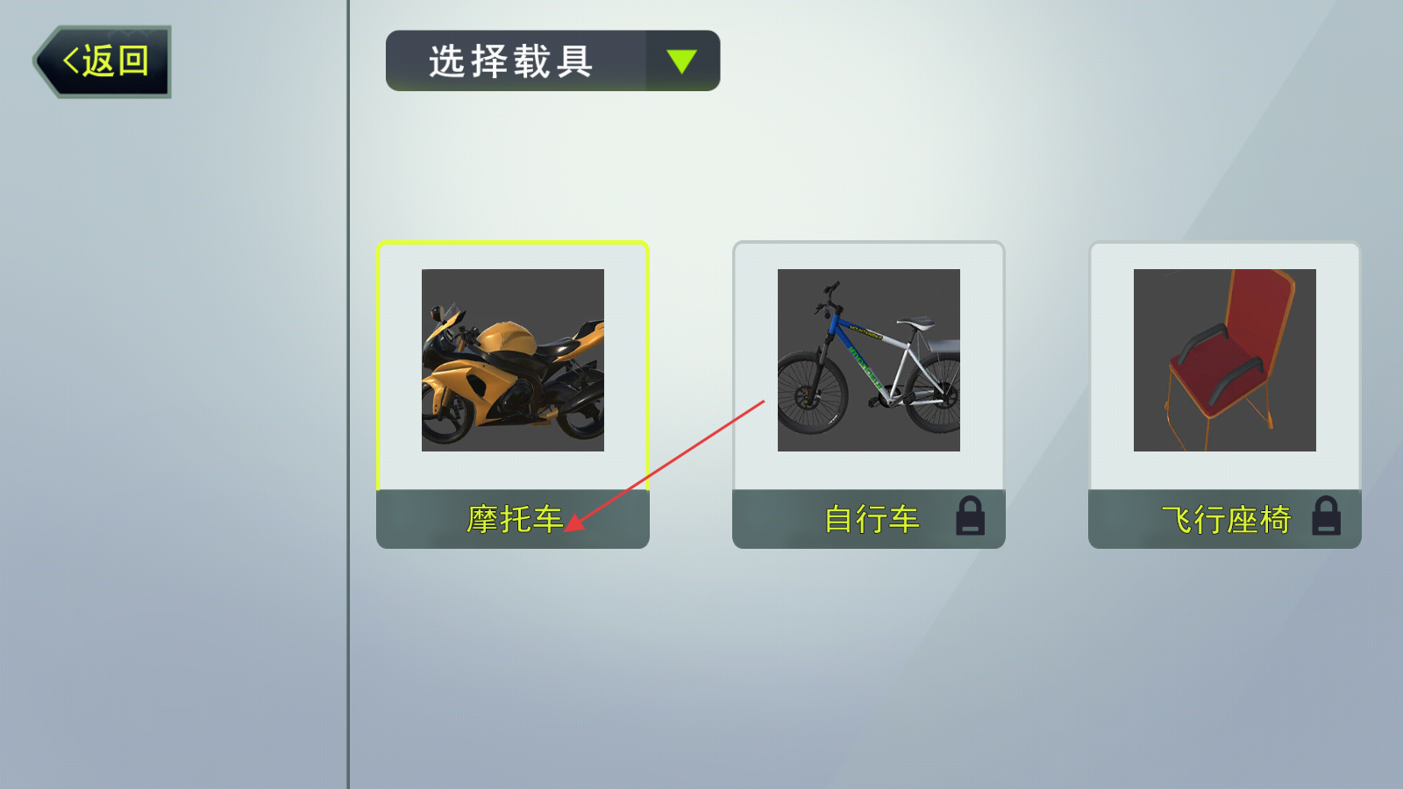This screenshot has width=1403, height=789.
Task: Click the green dropdown arrow
Action: click(681, 61)
